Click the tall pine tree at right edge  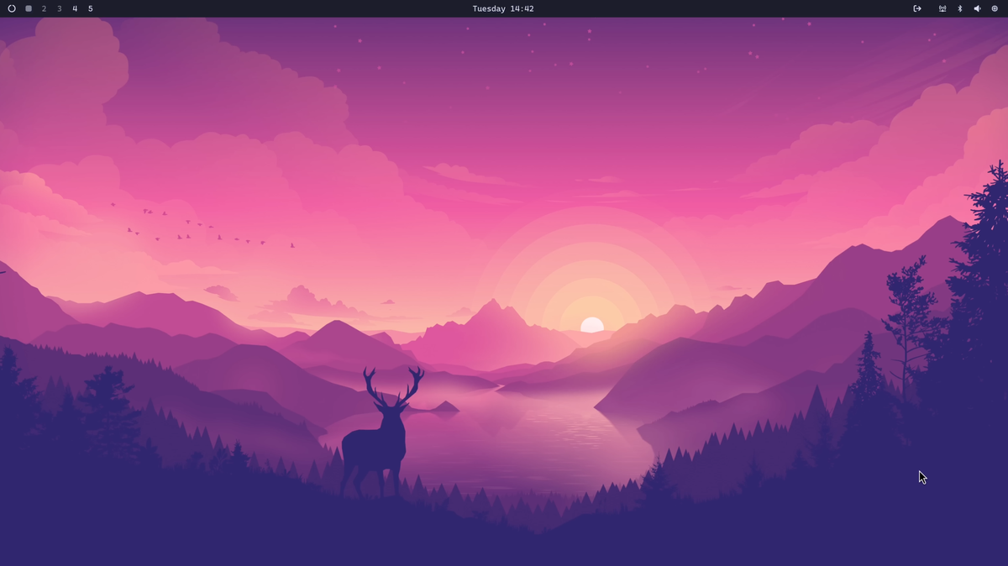coord(987,277)
